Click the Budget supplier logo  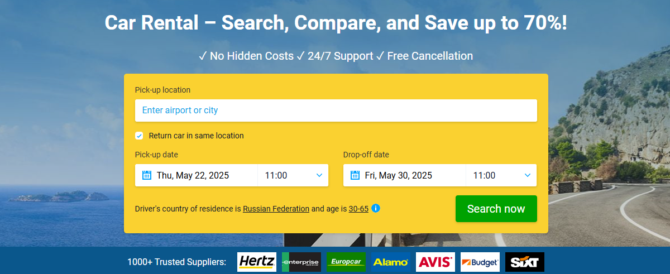480,262
